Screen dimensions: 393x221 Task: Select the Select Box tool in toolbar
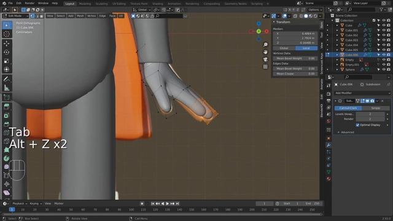[x=7, y=25]
